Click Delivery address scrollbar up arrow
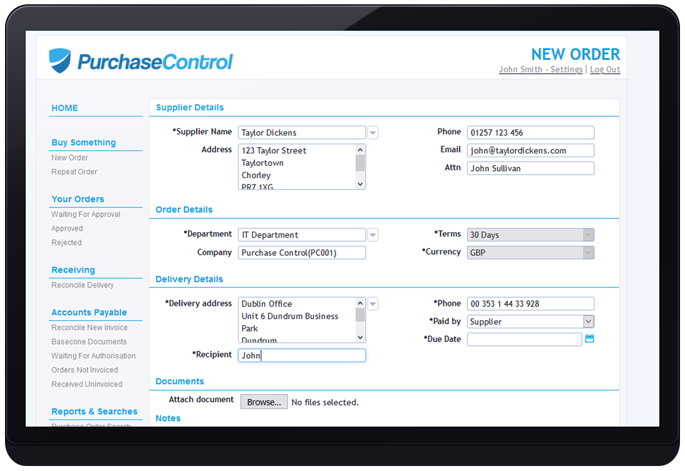The height and width of the screenshot is (471, 685). click(x=361, y=303)
